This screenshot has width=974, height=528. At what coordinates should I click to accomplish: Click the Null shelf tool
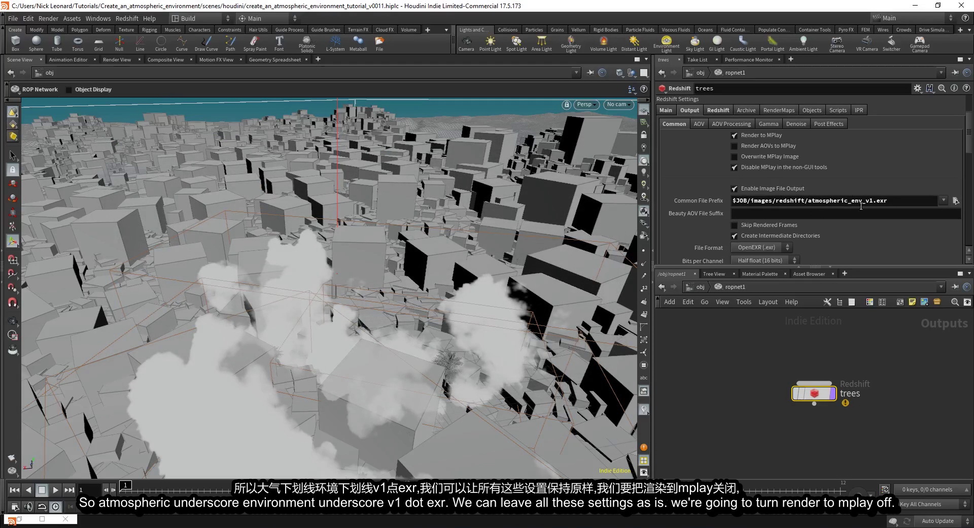pyautogui.click(x=119, y=44)
